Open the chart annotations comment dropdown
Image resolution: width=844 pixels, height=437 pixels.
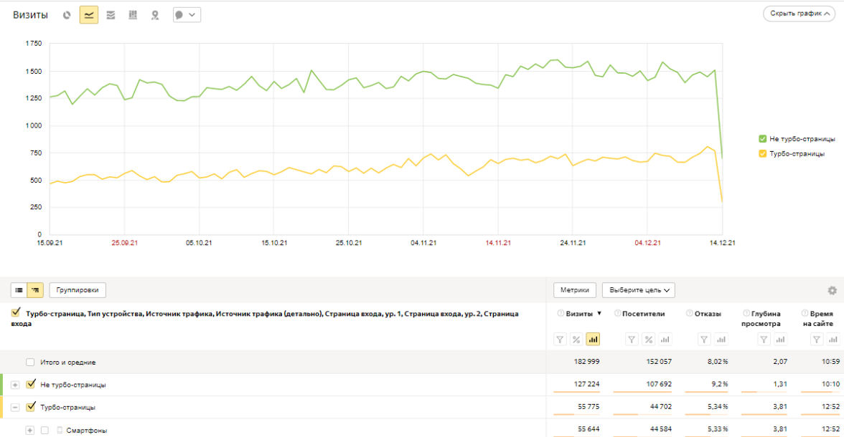pyautogui.click(x=187, y=15)
